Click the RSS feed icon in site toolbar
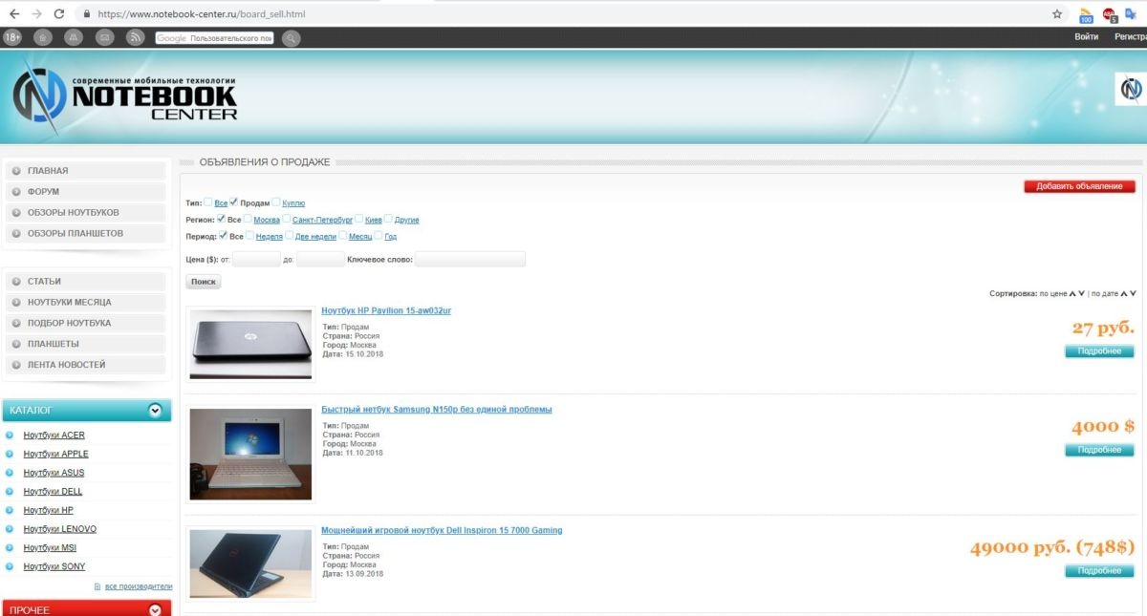This screenshot has width=1147, height=616. click(136, 37)
